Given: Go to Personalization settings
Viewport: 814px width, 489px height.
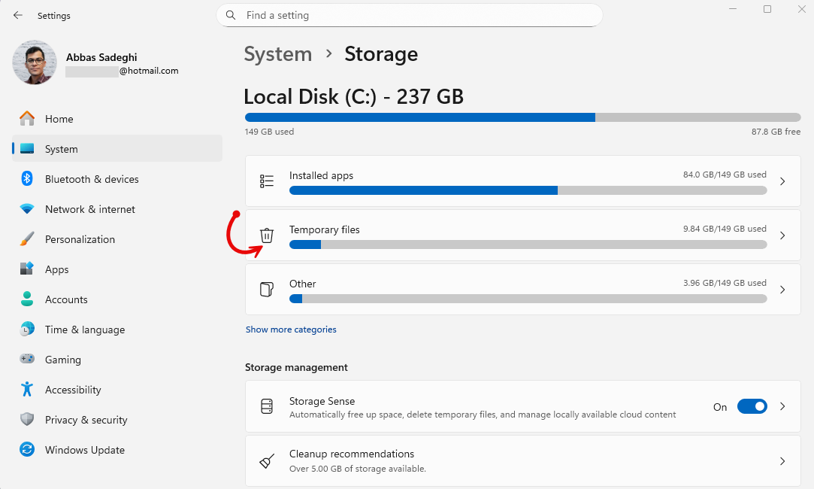Looking at the screenshot, I should pyautogui.click(x=80, y=239).
